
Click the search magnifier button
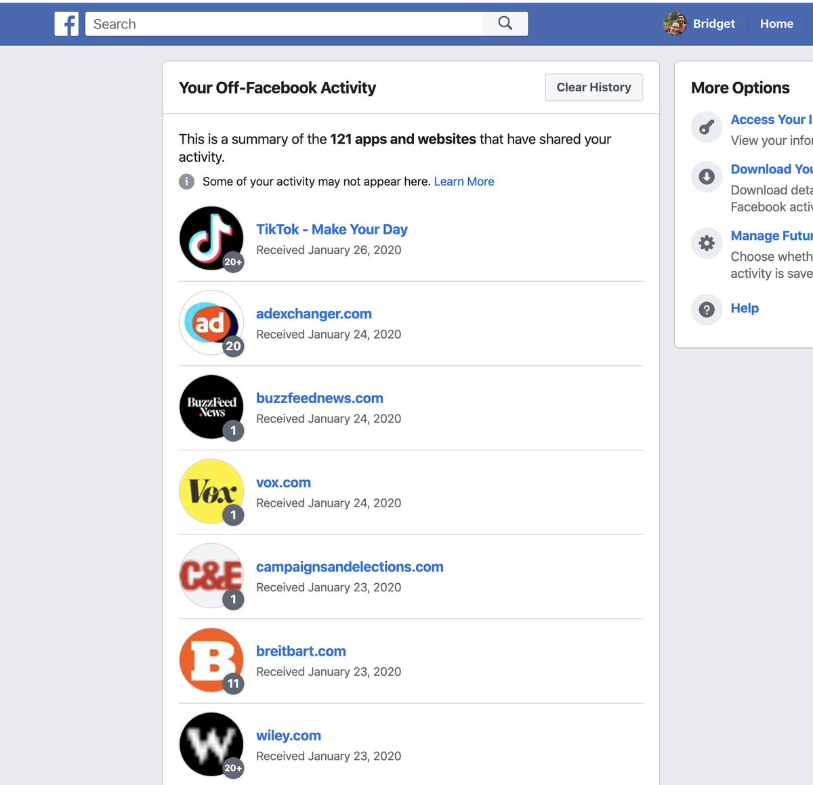pyautogui.click(x=505, y=24)
